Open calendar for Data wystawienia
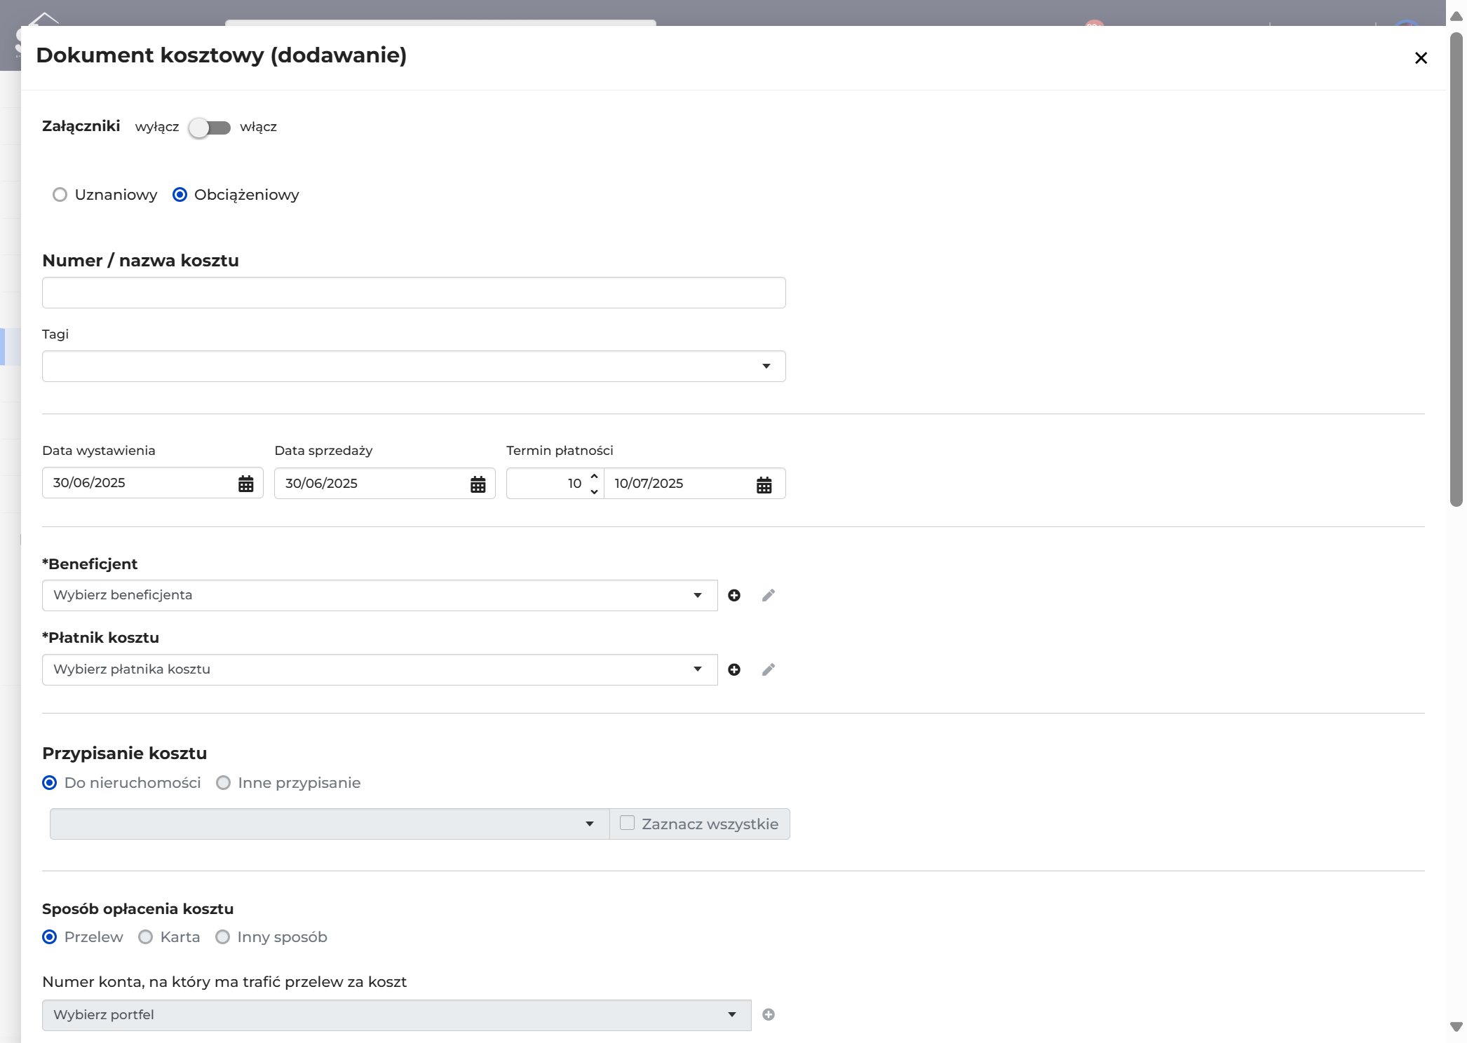 245,484
